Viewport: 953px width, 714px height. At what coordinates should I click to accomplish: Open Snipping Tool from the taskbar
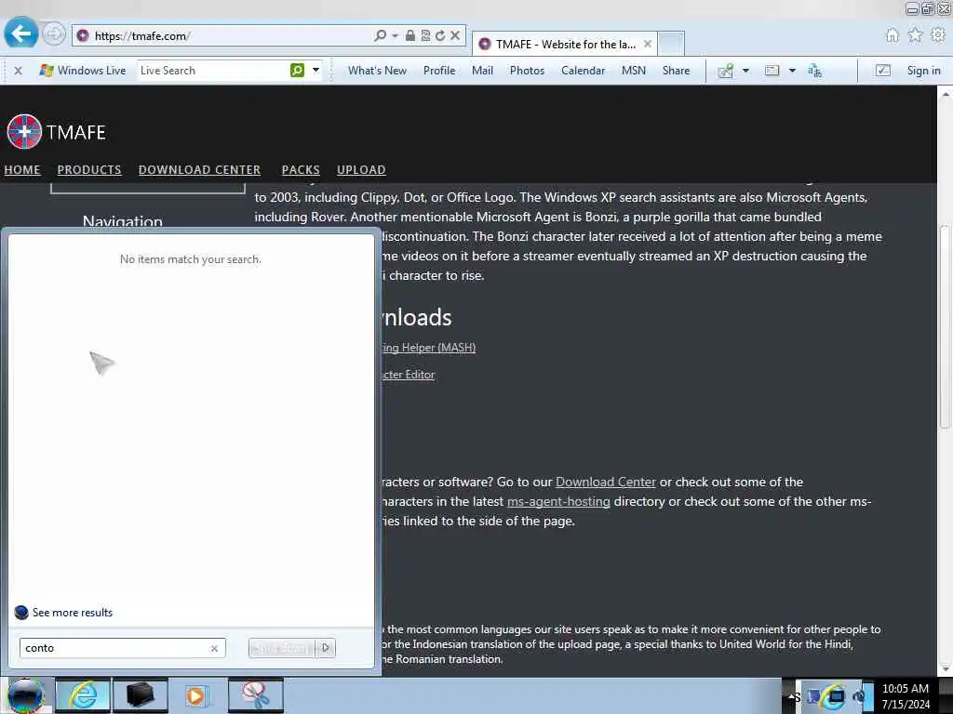[256, 695]
